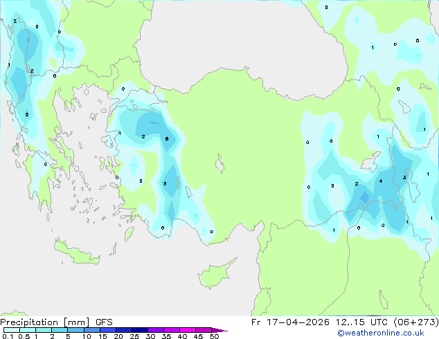
Task: Click the '0.5' legend scale label
Action: point(24,336)
